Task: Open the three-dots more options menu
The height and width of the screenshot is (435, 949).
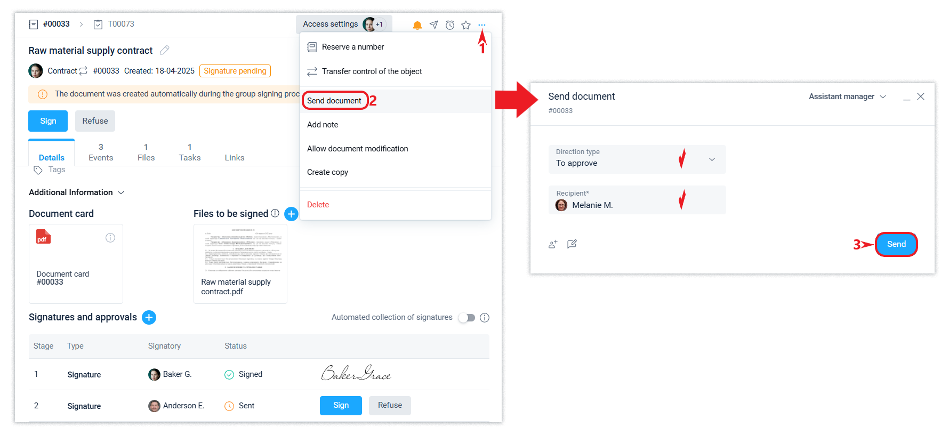Action: coord(482,25)
